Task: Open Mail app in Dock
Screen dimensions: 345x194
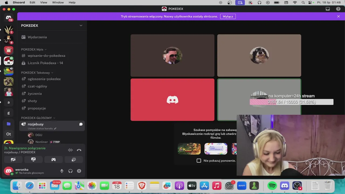Action: click(x=55, y=185)
